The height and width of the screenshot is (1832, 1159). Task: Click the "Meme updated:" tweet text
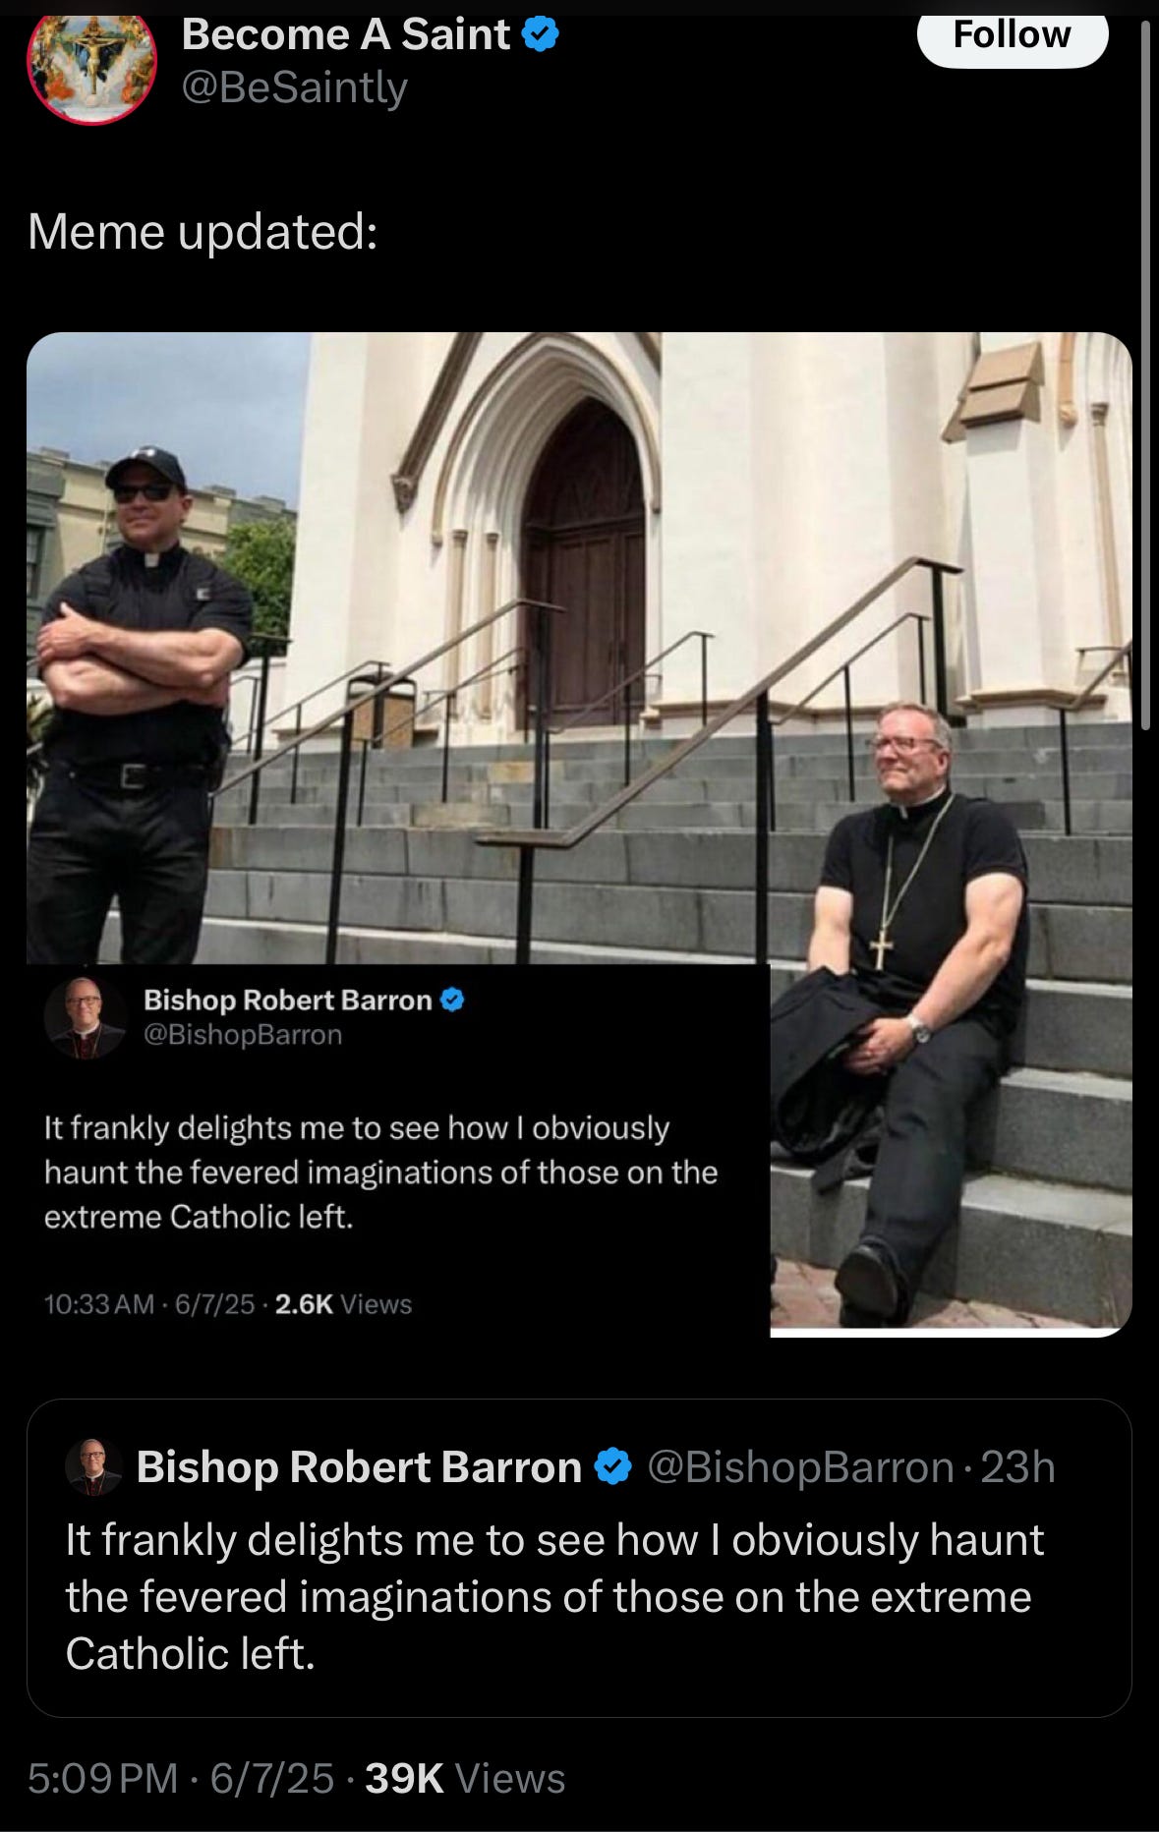tap(203, 232)
